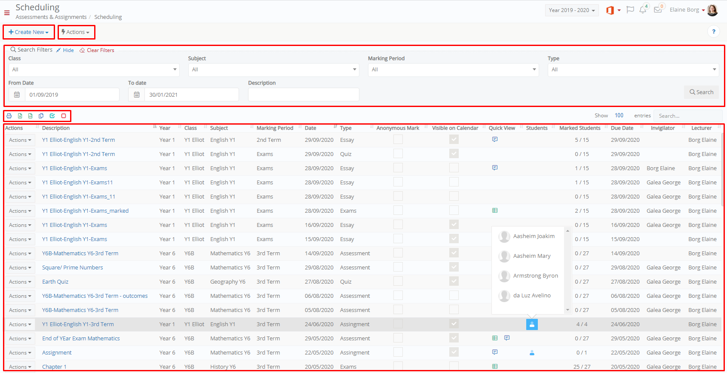Open the top Actions lightning menu

(x=76, y=32)
